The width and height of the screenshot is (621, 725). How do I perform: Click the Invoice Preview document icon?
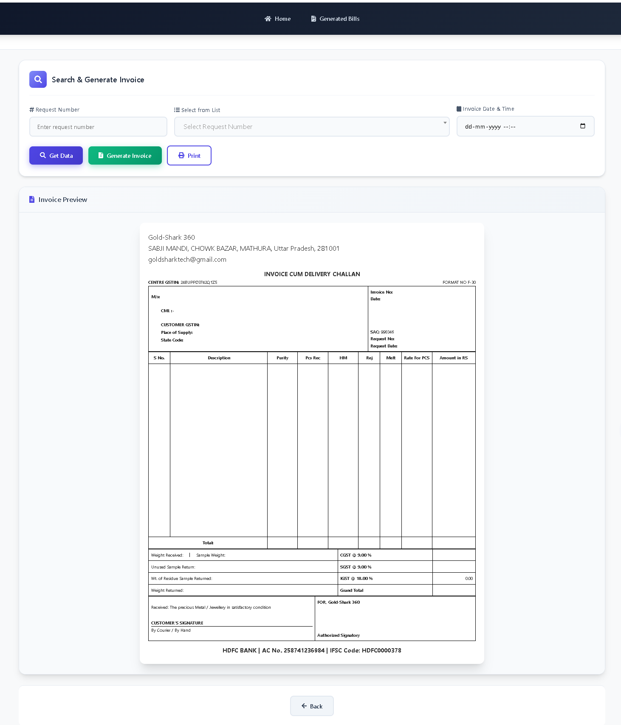(32, 199)
